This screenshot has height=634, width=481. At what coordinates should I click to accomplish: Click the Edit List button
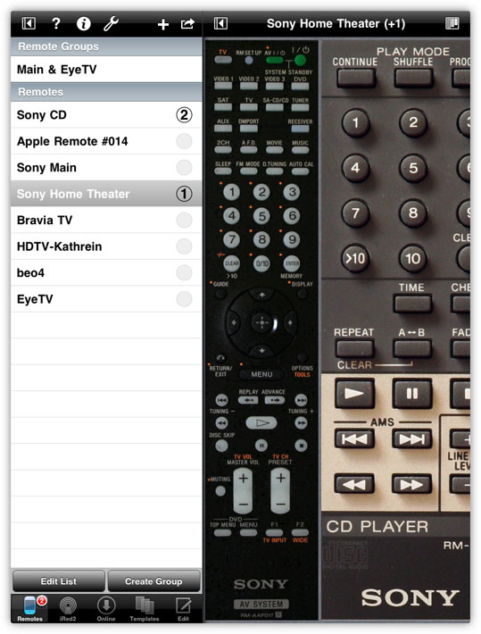[59, 581]
